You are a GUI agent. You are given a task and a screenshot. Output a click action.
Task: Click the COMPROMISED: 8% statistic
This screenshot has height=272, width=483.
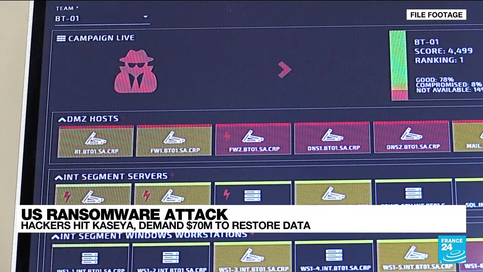click(x=449, y=85)
